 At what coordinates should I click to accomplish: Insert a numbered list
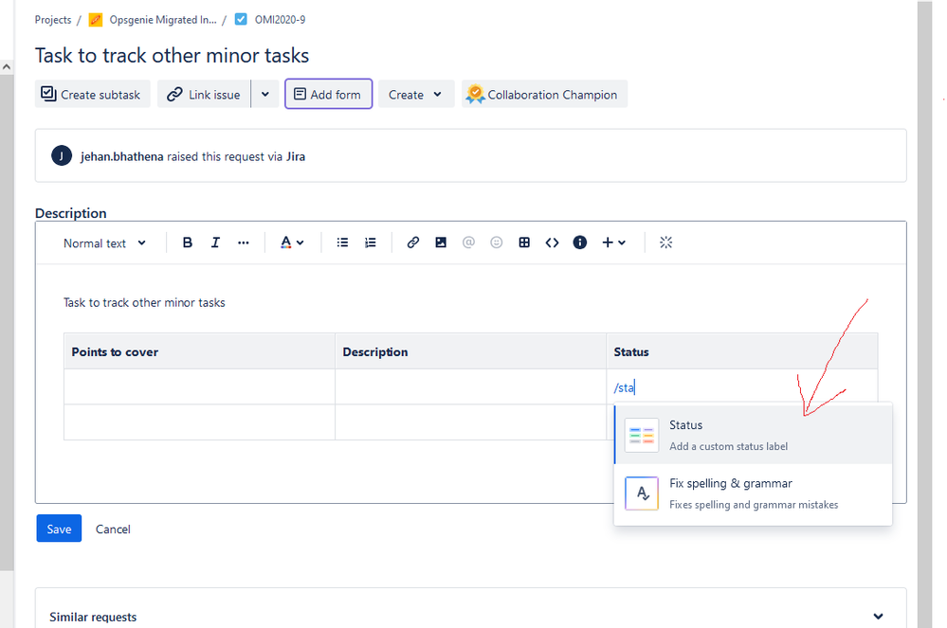(x=371, y=242)
